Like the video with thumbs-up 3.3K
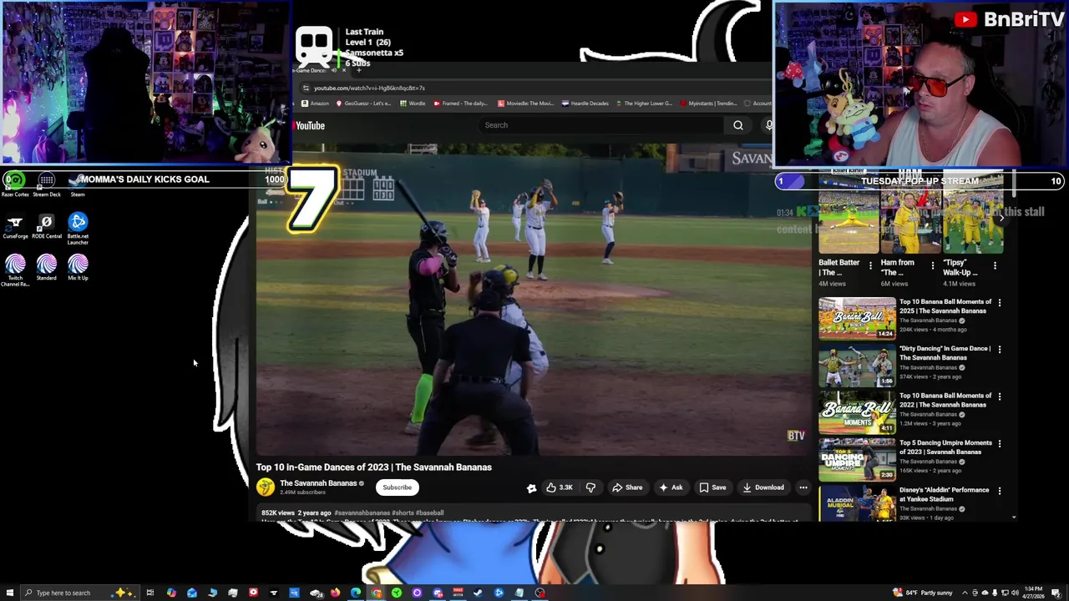The image size is (1069, 601). 559,487
